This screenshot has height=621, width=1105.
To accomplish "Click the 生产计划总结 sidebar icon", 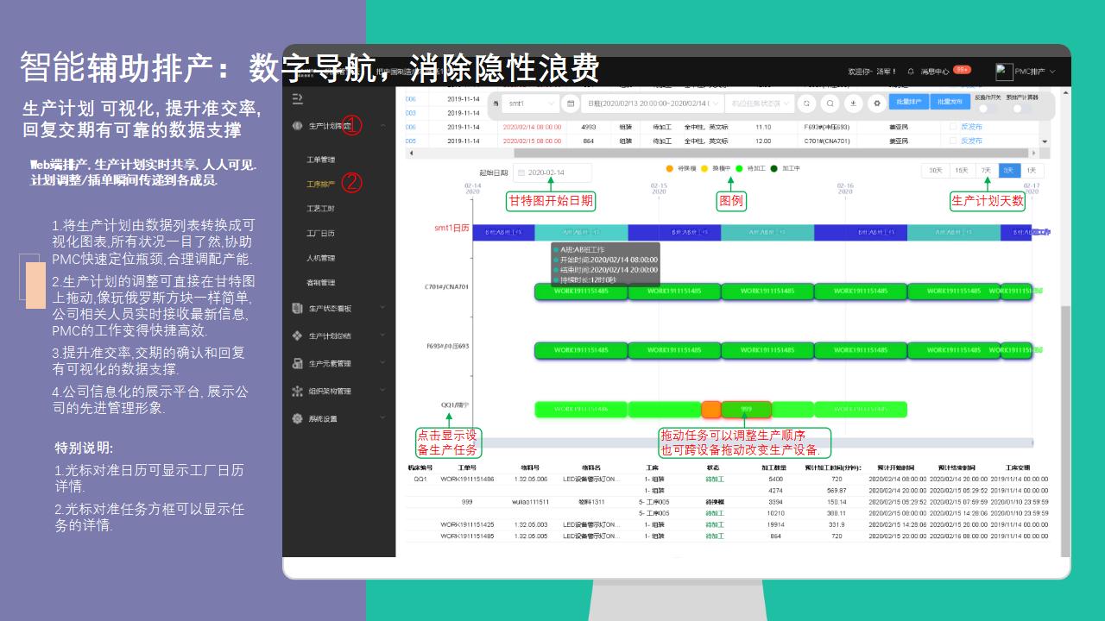I will tap(298, 335).
